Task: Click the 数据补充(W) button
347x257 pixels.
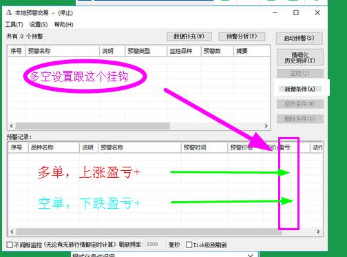Action: (189, 37)
